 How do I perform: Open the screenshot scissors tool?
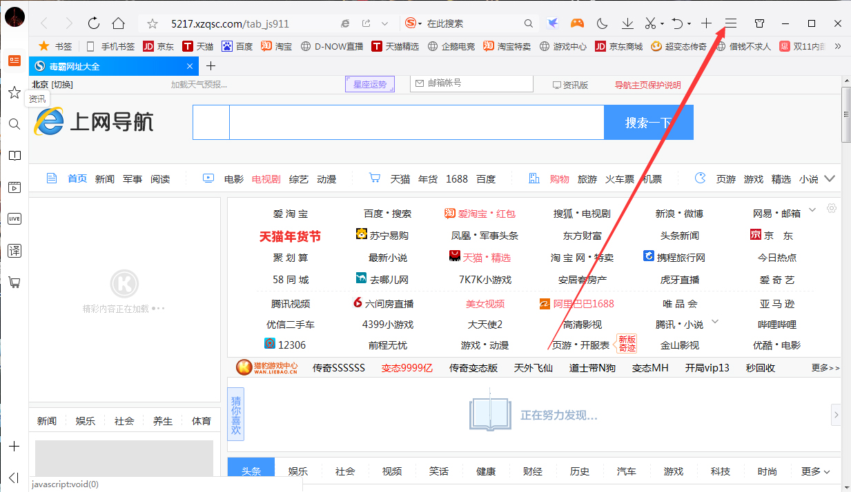coord(651,23)
